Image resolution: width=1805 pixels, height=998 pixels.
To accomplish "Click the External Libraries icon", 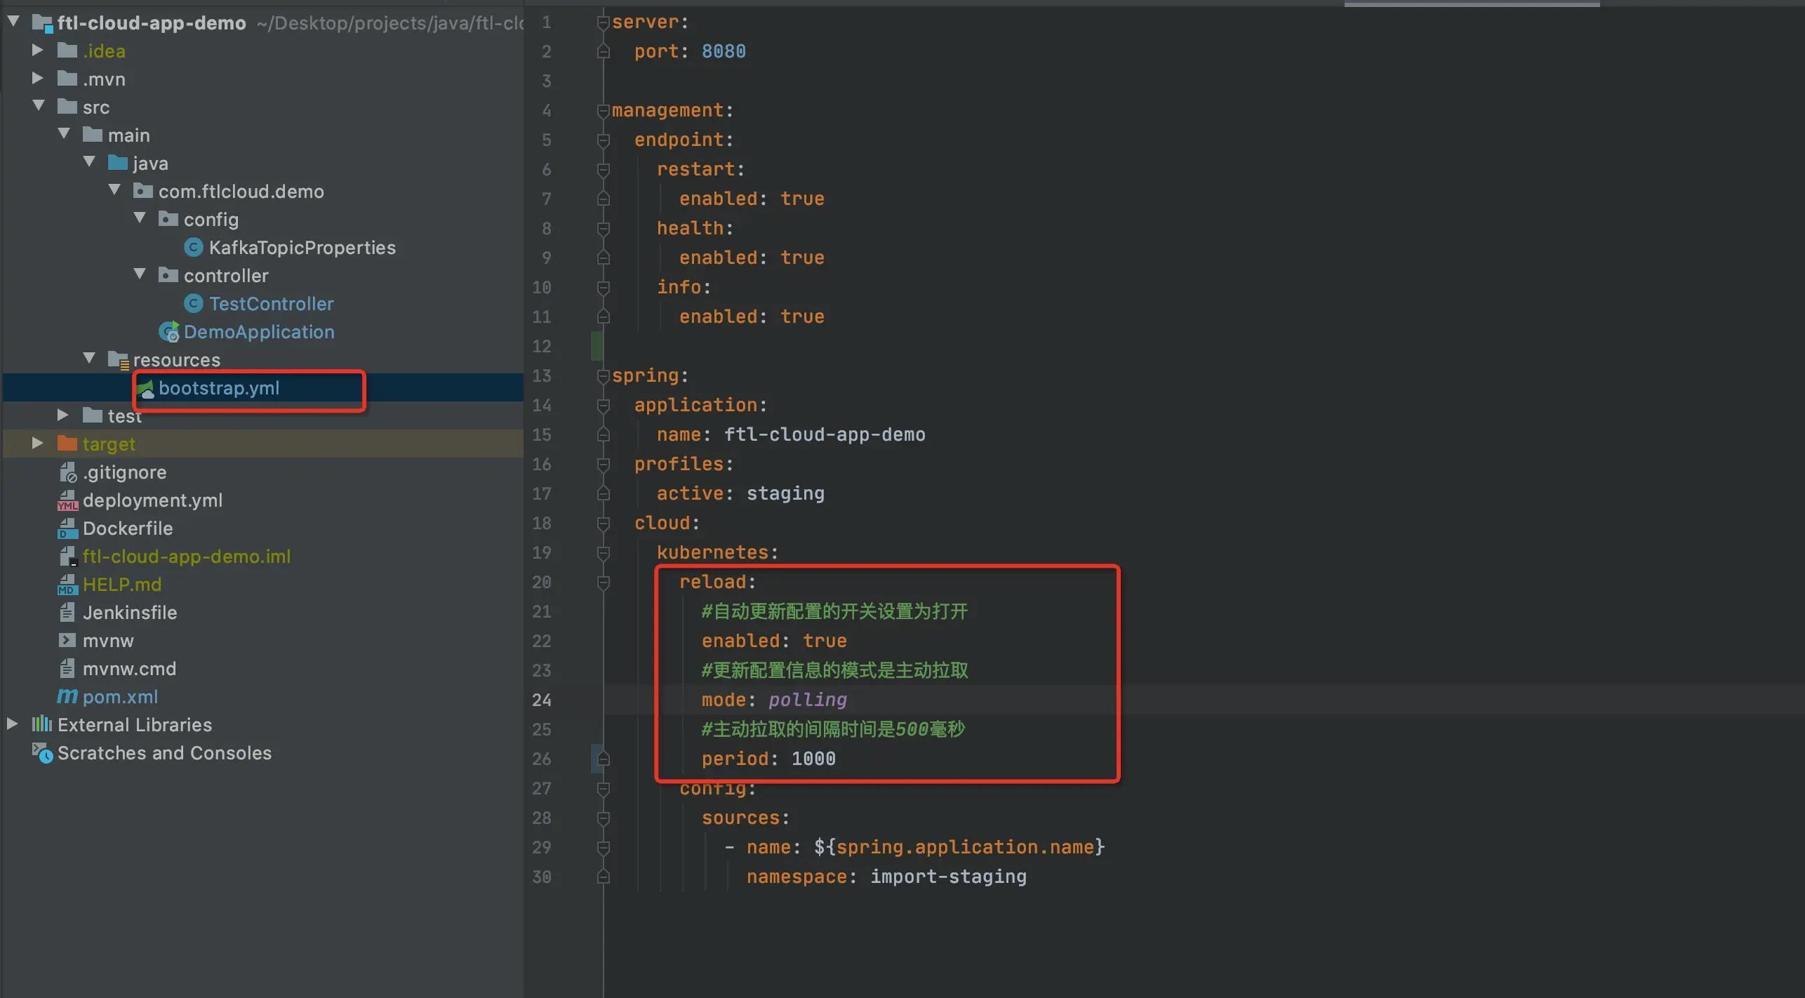I will pyautogui.click(x=42, y=724).
